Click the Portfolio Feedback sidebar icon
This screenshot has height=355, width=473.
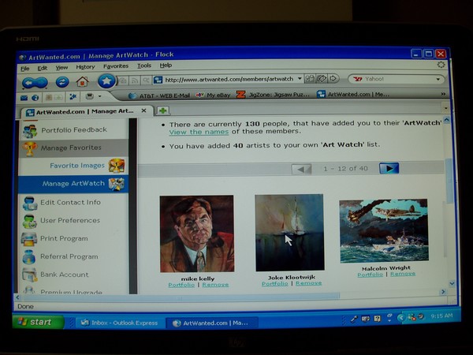(x=30, y=131)
